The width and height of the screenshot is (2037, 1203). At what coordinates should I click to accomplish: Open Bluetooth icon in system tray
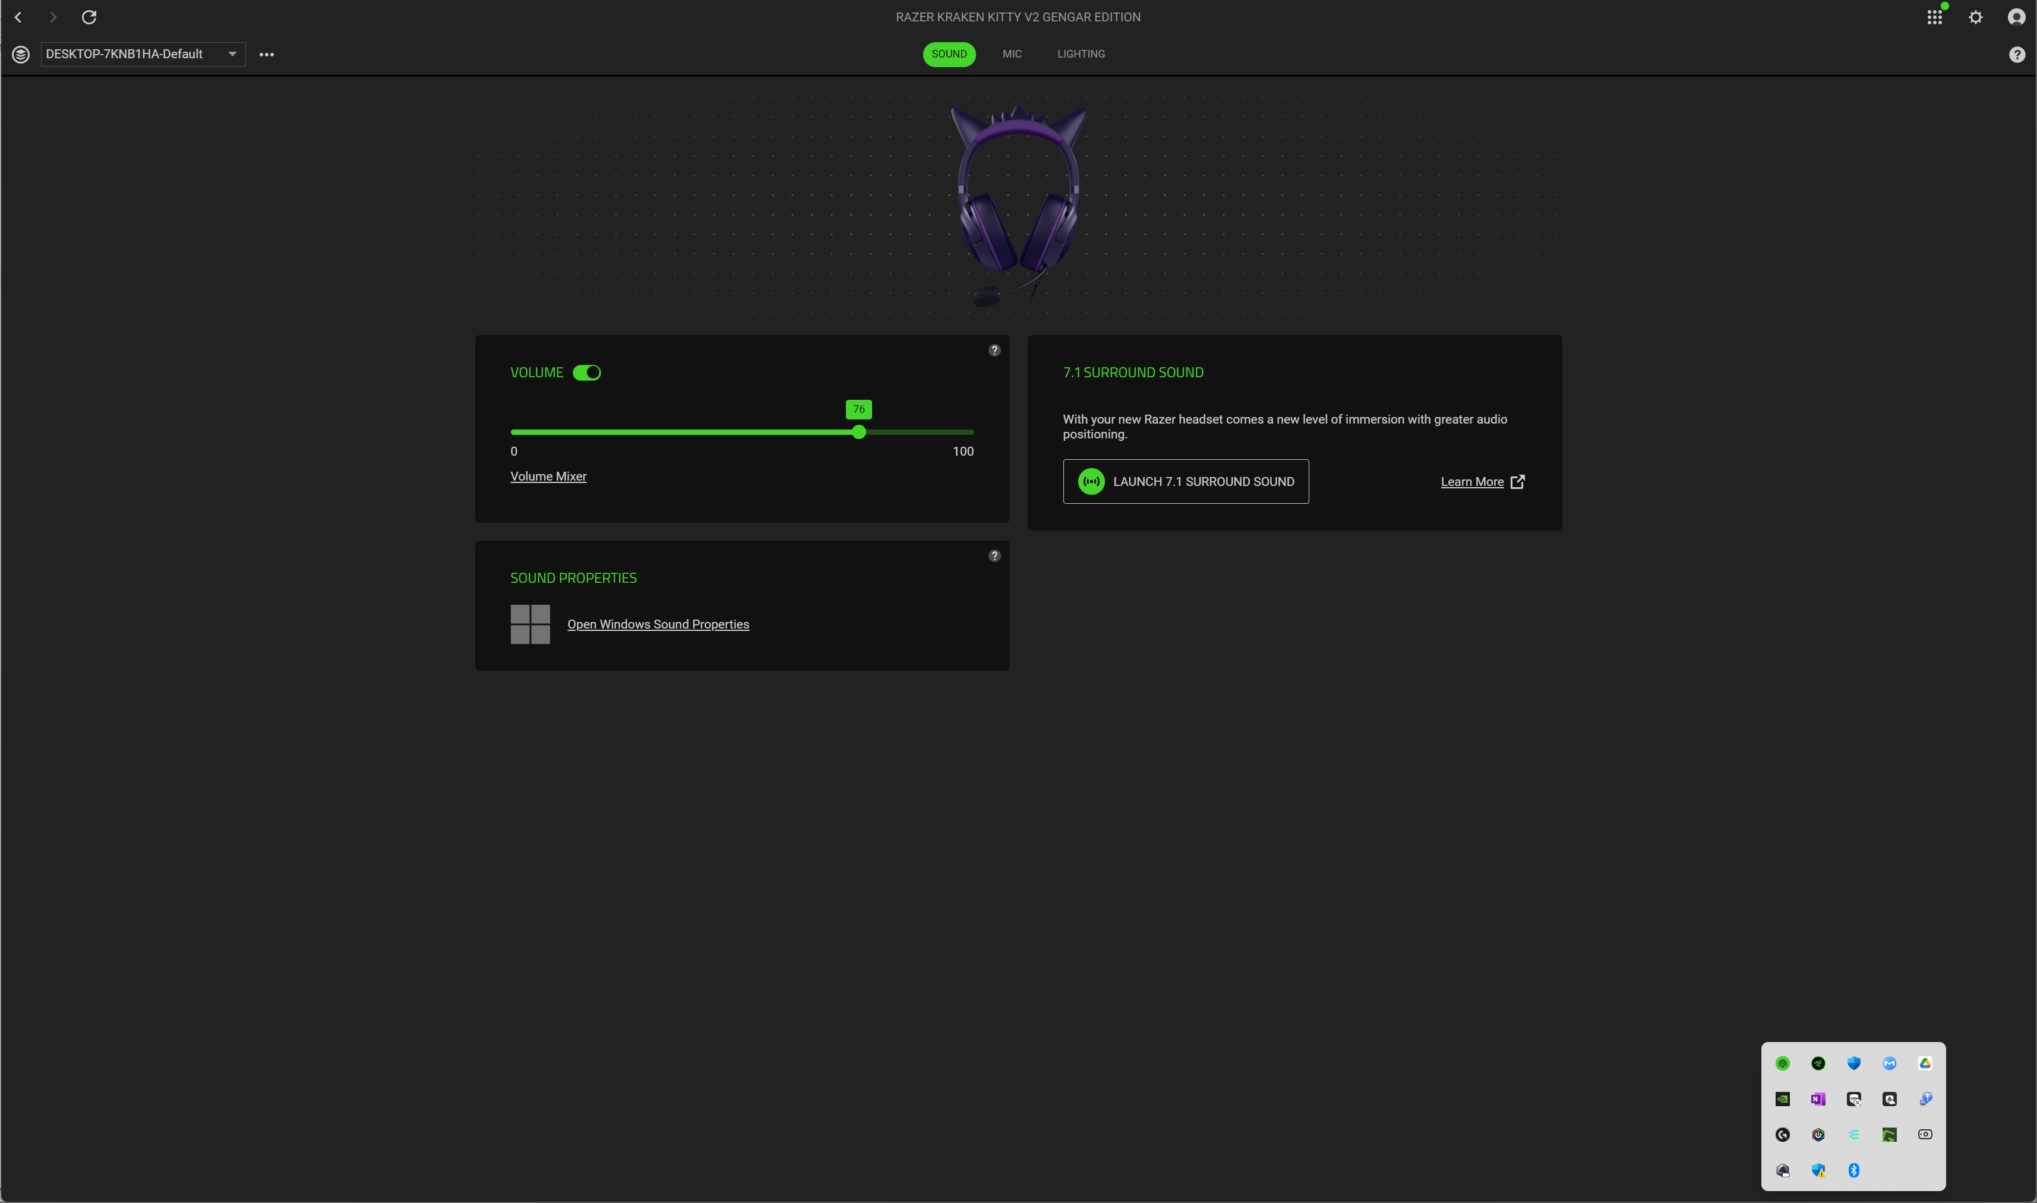click(1854, 1170)
